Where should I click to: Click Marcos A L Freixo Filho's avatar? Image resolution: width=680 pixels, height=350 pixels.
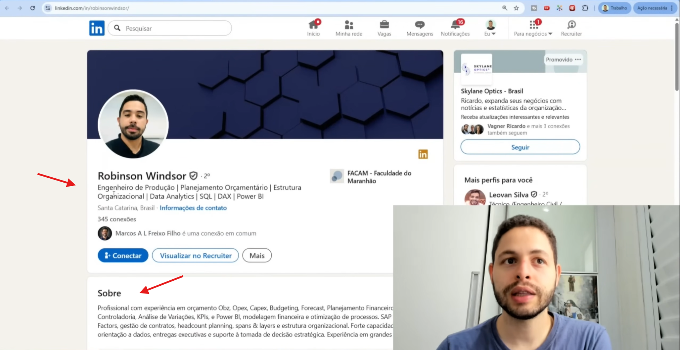[x=105, y=233]
